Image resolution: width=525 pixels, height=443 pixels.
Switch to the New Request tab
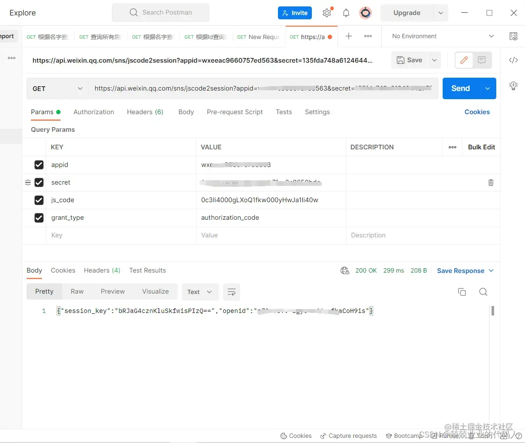[x=259, y=37]
